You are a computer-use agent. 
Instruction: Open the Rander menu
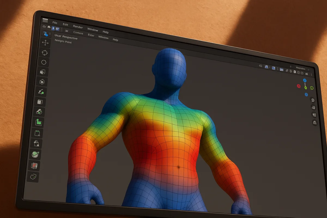point(78,27)
